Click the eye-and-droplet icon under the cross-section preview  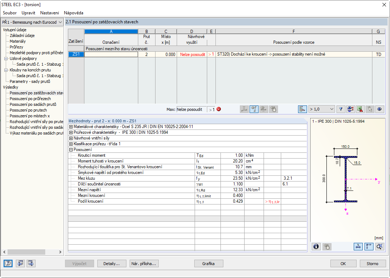pyautogui.click(x=327, y=246)
